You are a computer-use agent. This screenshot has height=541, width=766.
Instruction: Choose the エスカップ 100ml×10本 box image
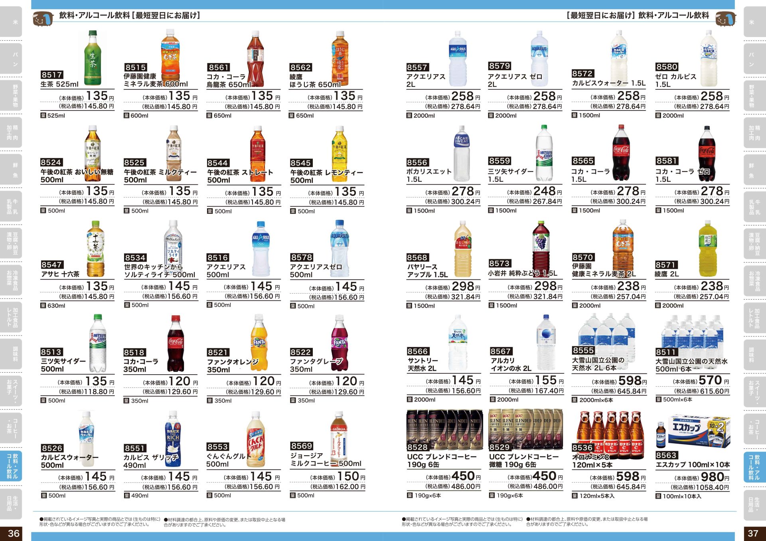point(693,432)
